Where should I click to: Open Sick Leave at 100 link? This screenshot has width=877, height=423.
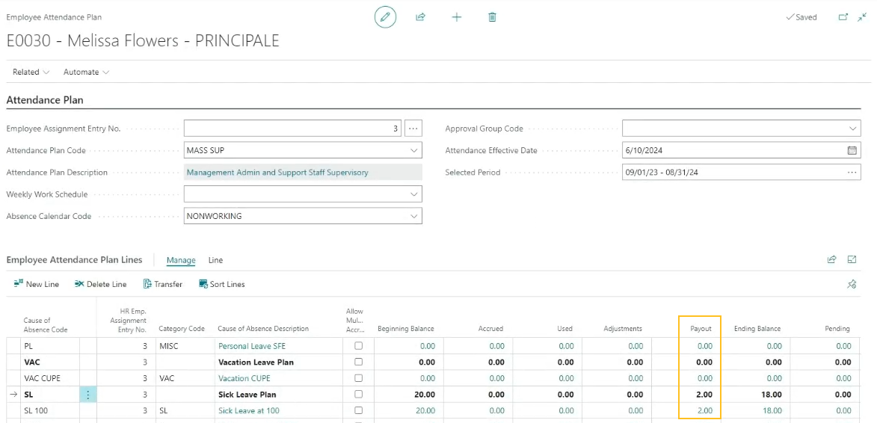[249, 411]
